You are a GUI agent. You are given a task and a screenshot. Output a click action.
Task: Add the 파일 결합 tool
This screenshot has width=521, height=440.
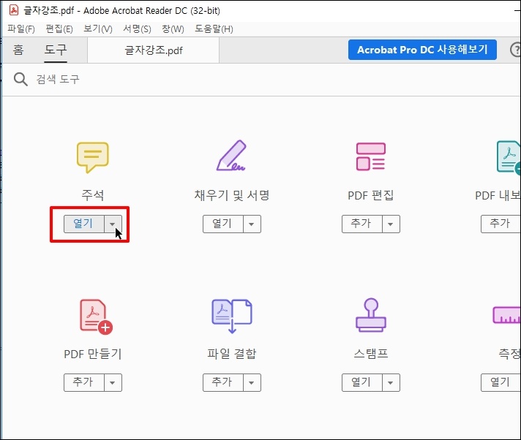point(223,382)
